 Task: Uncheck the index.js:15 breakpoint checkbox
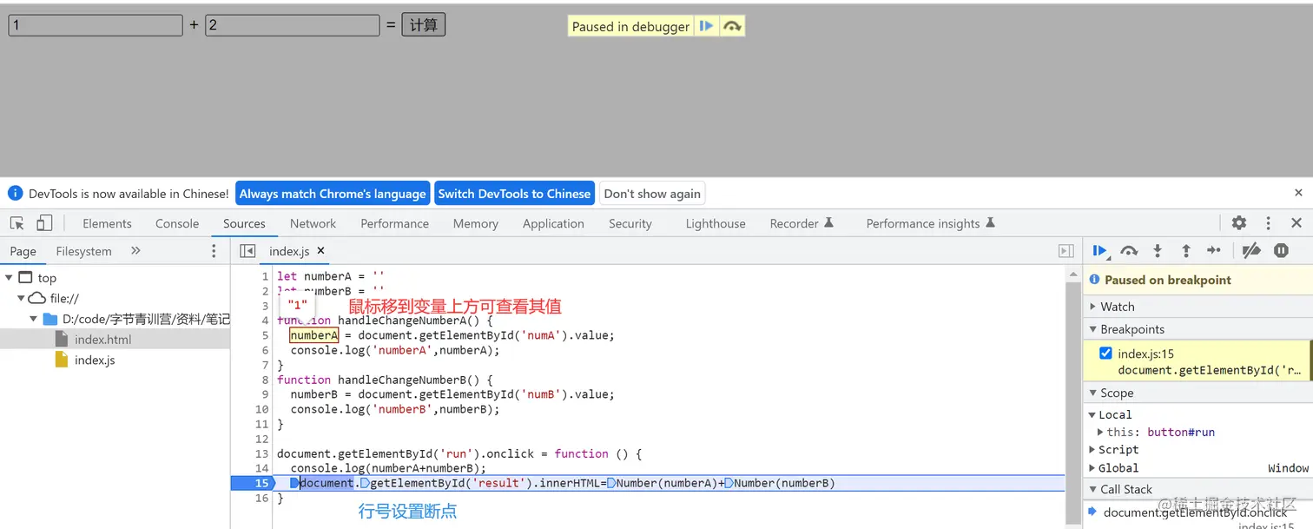[1105, 354]
